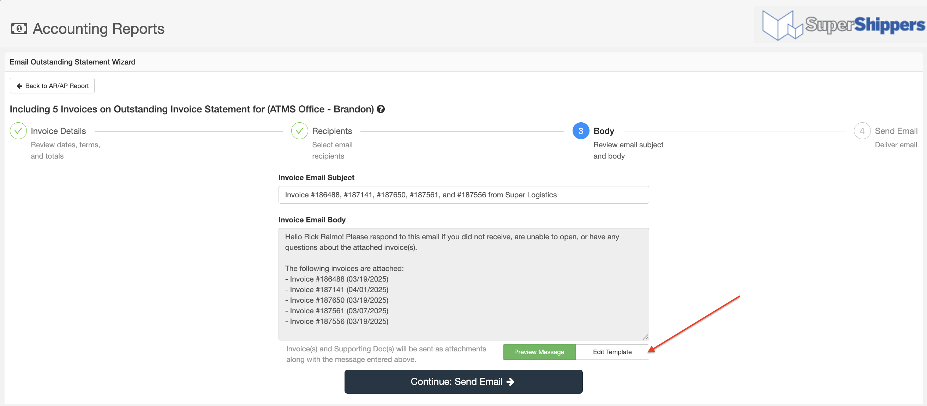Image resolution: width=927 pixels, height=406 pixels.
Task: Click the help question mark icon beside the statement heading
Action: [x=381, y=109]
